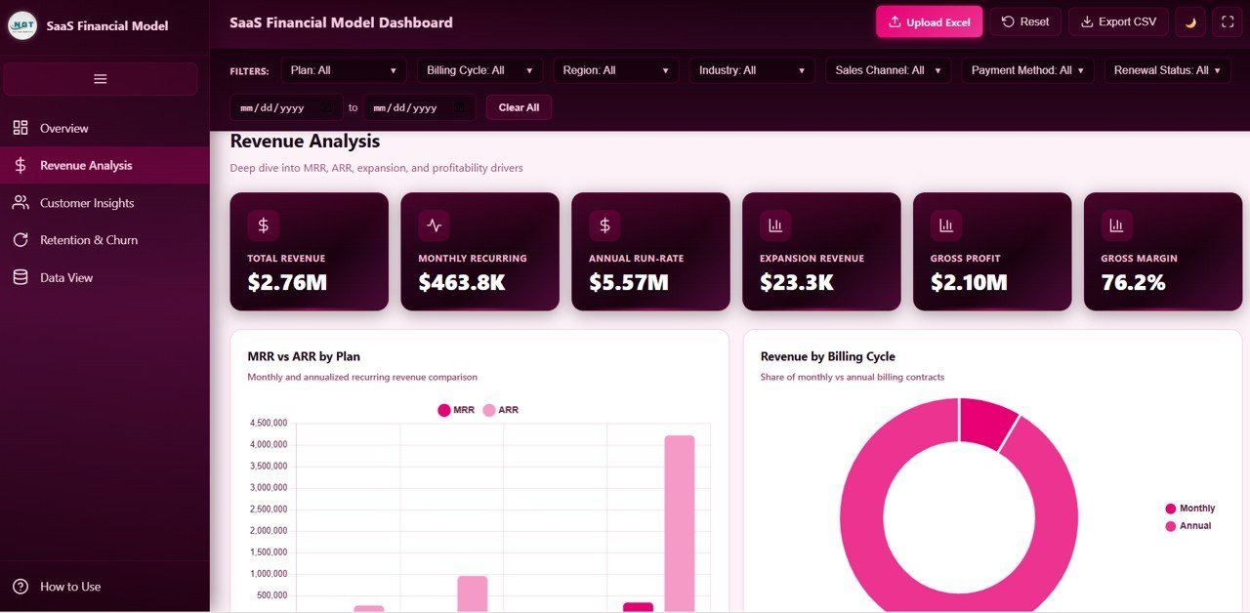Image resolution: width=1250 pixels, height=613 pixels.
Task: Go to the Overview page
Action: tap(63, 128)
